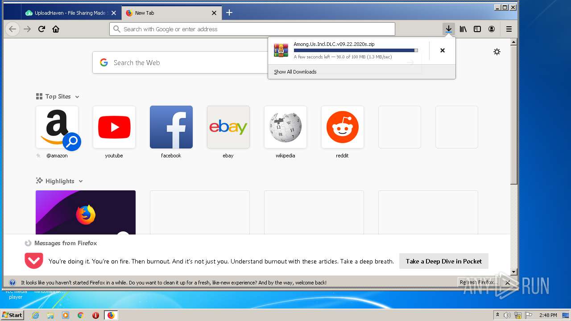Close the New Tab tab

214,13
